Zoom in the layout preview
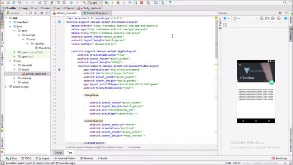 pos(273,18)
